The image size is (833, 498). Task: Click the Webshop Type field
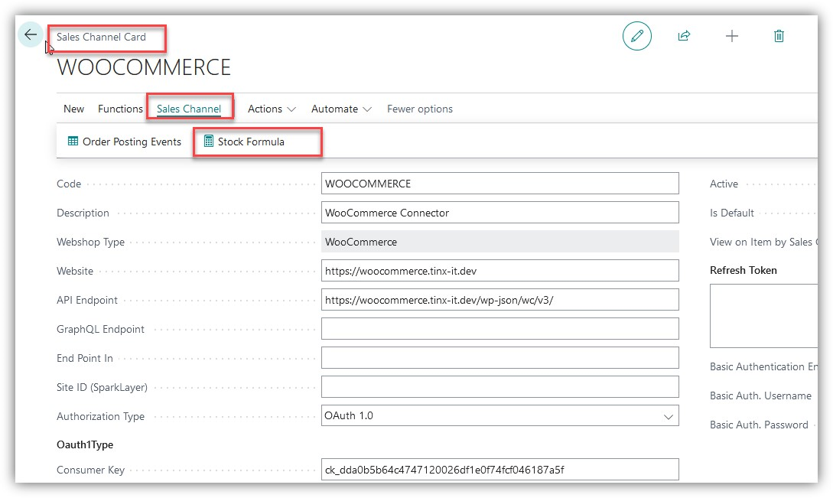click(x=500, y=242)
